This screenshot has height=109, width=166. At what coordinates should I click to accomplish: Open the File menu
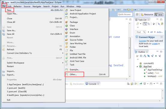pyautogui.click(x=4, y=7)
